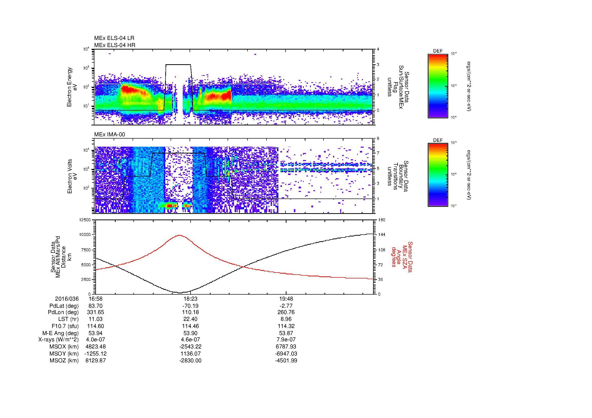Click the red 'MEx SZA Angle degrees' axis label
This screenshot has height=418, width=592.
402,257
